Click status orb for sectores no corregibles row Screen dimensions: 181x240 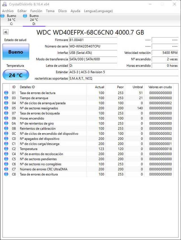point(6,164)
